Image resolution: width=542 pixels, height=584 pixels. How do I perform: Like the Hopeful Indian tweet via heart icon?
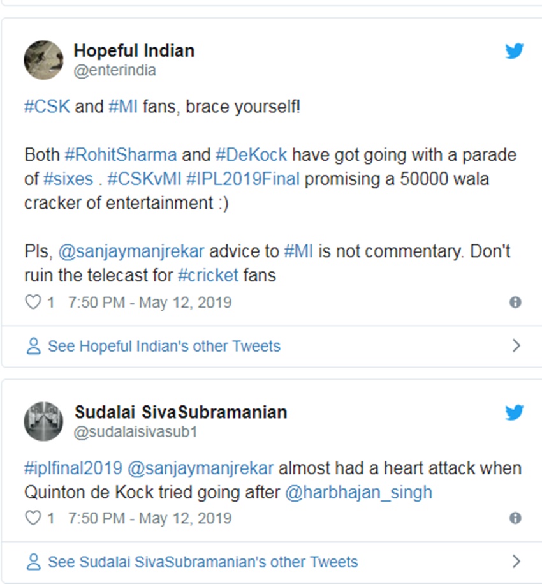(33, 302)
